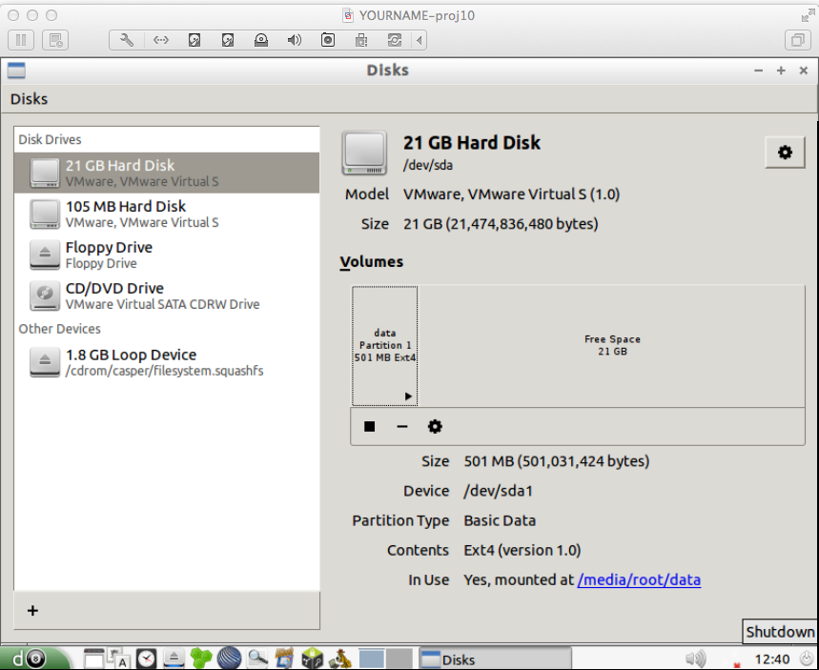The height and width of the screenshot is (670, 819).
Task: Click the eject drive taskbar icon
Action: (x=174, y=659)
